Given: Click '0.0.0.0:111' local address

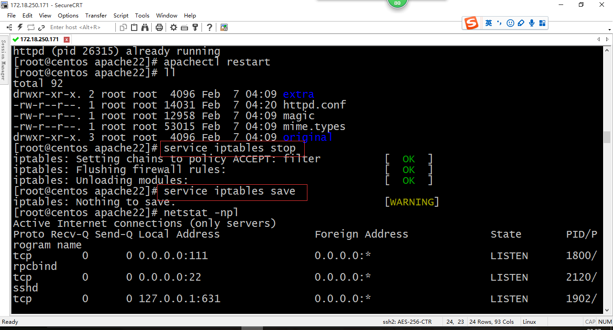Looking at the screenshot, I should click(x=173, y=256).
